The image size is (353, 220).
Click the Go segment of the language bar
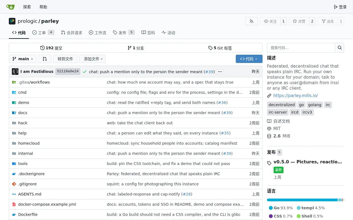pyautogui.click(x=302, y=200)
